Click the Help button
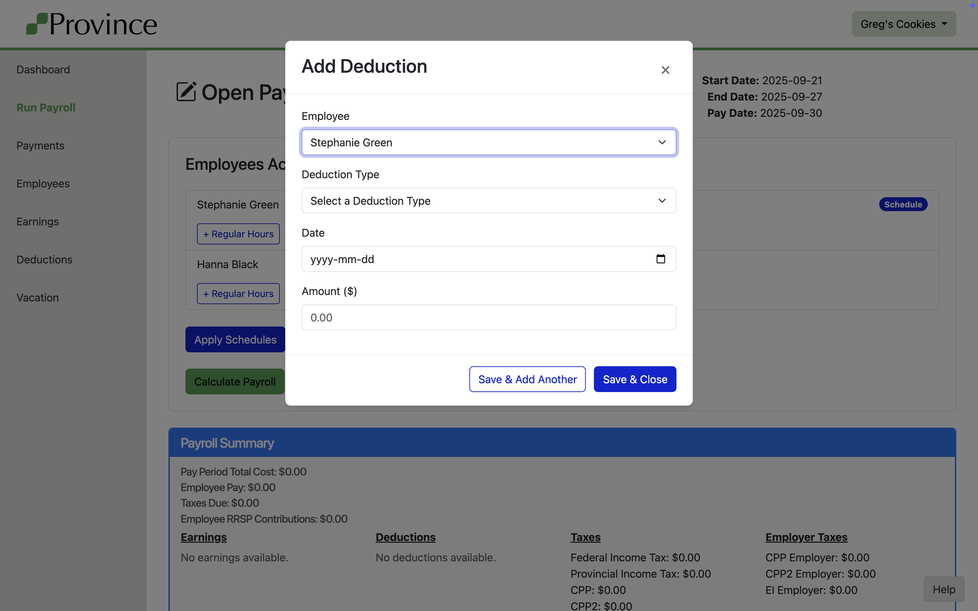This screenshot has height=611, width=978. (943, 589)
